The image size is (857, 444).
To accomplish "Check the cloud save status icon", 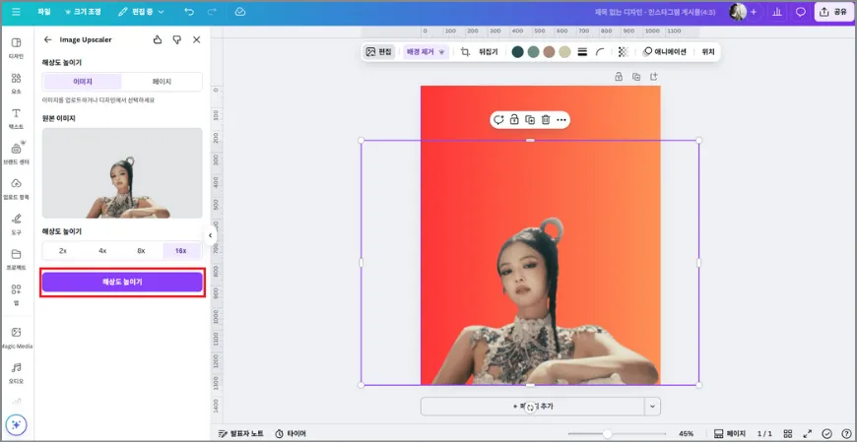I will point(240,12).
